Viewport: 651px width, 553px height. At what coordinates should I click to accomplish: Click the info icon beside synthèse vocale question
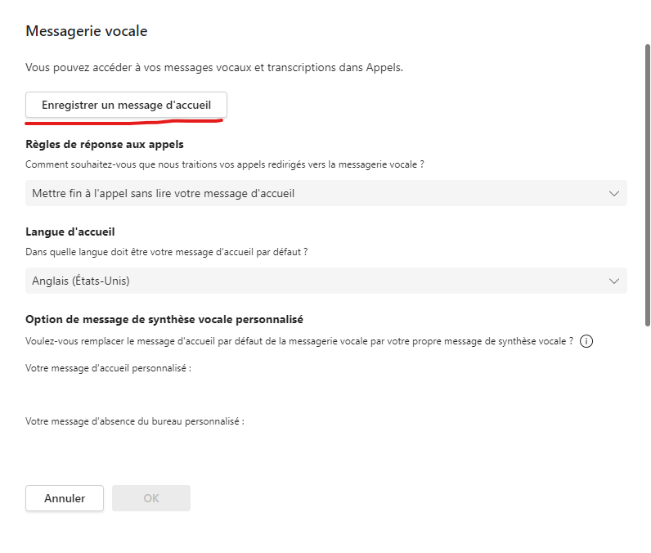click(586, 341)
